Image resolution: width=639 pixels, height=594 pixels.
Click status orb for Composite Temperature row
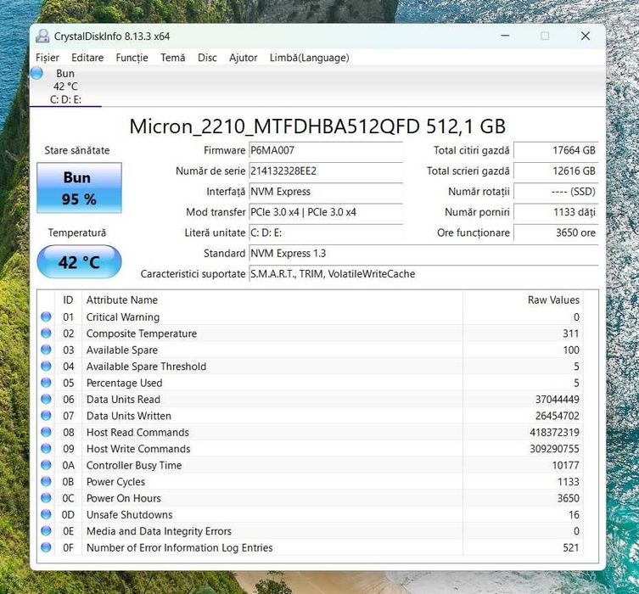tap(46, 333)
